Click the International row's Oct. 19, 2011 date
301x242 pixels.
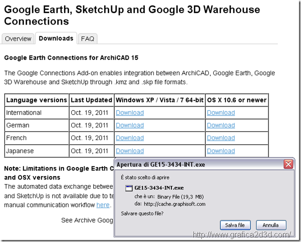tap(90, 112)
